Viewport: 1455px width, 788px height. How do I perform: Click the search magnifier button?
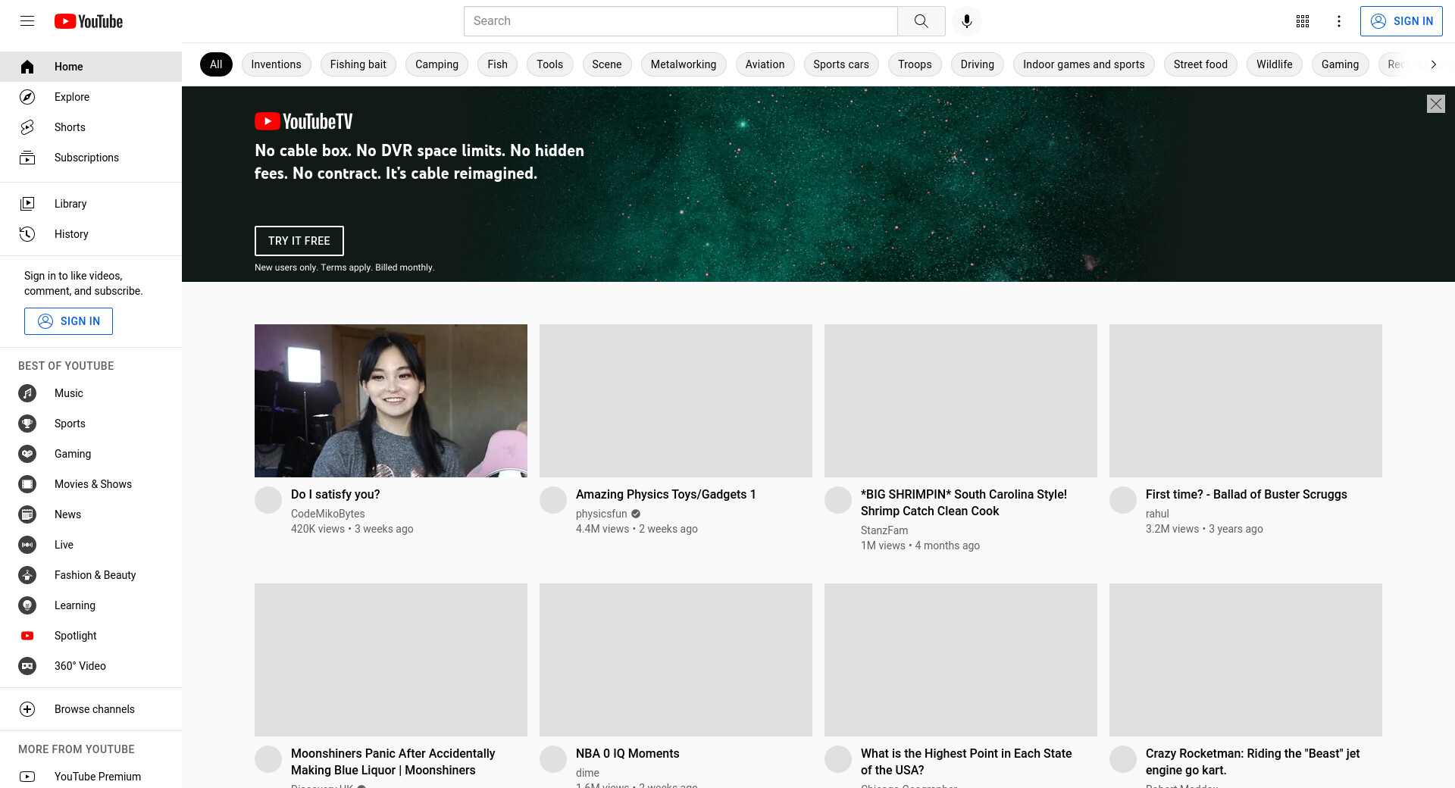tap(921, 21)
